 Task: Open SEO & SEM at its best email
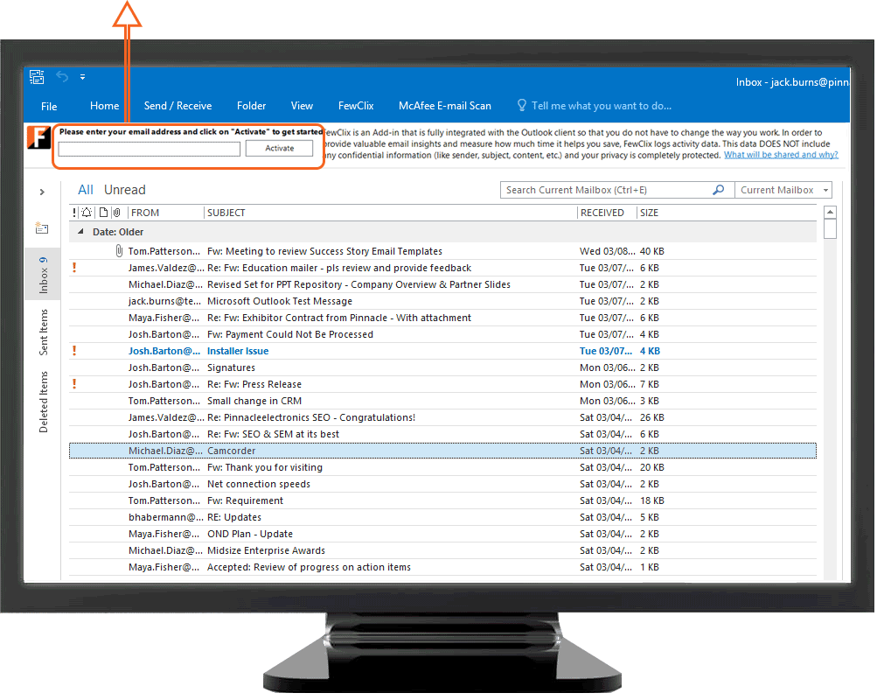[442, 434]
